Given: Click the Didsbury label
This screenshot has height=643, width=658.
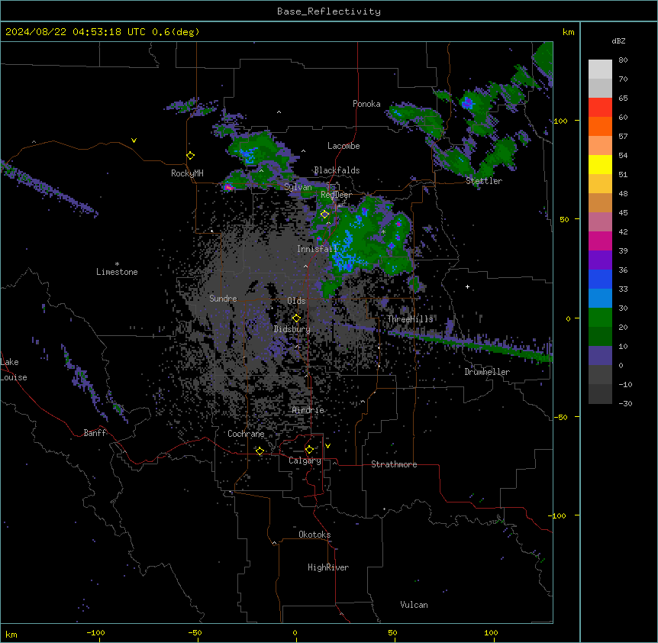Looking at the screenshot, I should click(x=292, y=329).
